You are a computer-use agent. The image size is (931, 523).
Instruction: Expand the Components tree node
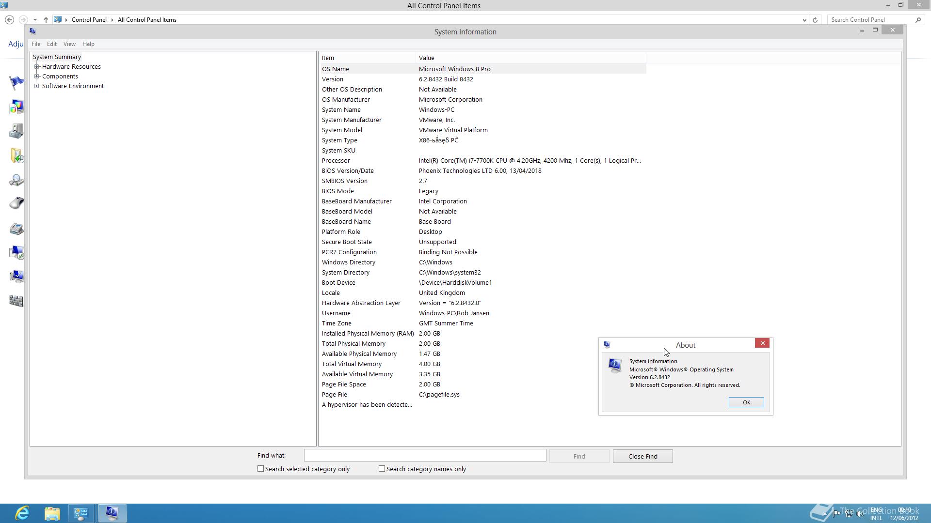(37, 77)
